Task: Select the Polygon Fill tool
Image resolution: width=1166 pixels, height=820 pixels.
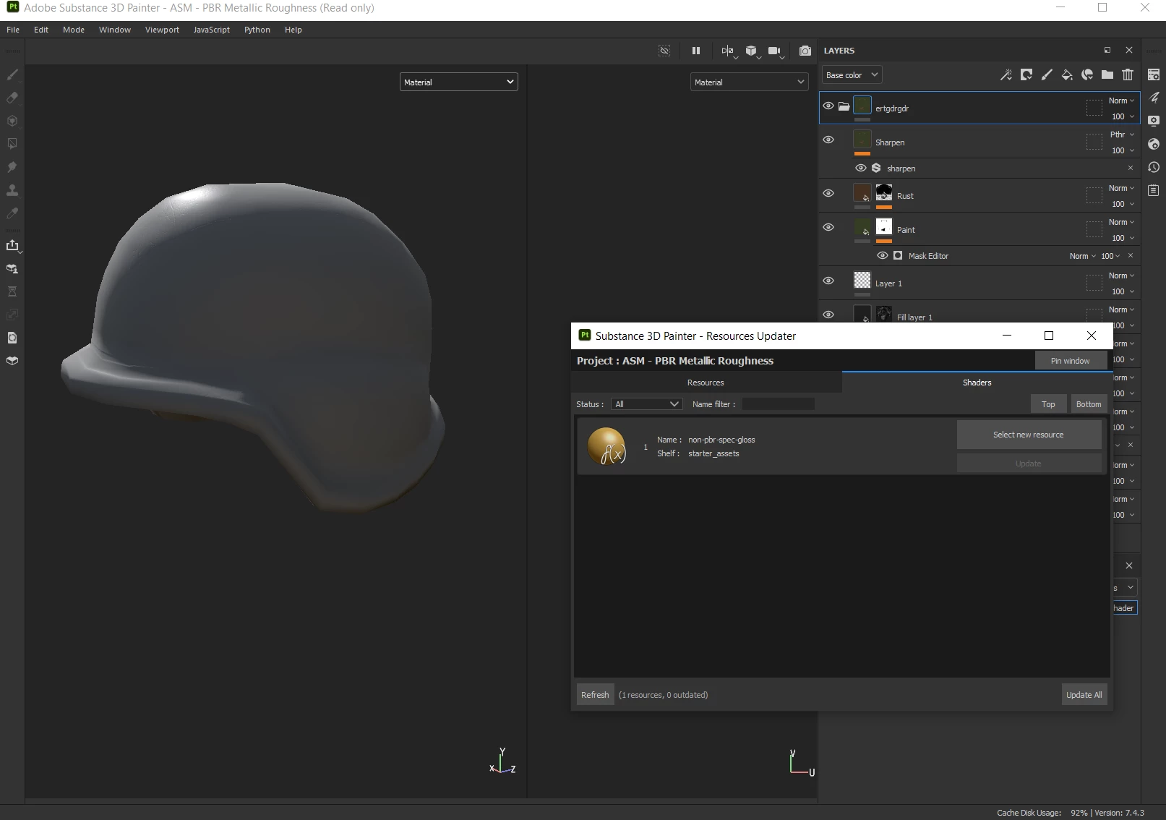Action: coord(12,144)
